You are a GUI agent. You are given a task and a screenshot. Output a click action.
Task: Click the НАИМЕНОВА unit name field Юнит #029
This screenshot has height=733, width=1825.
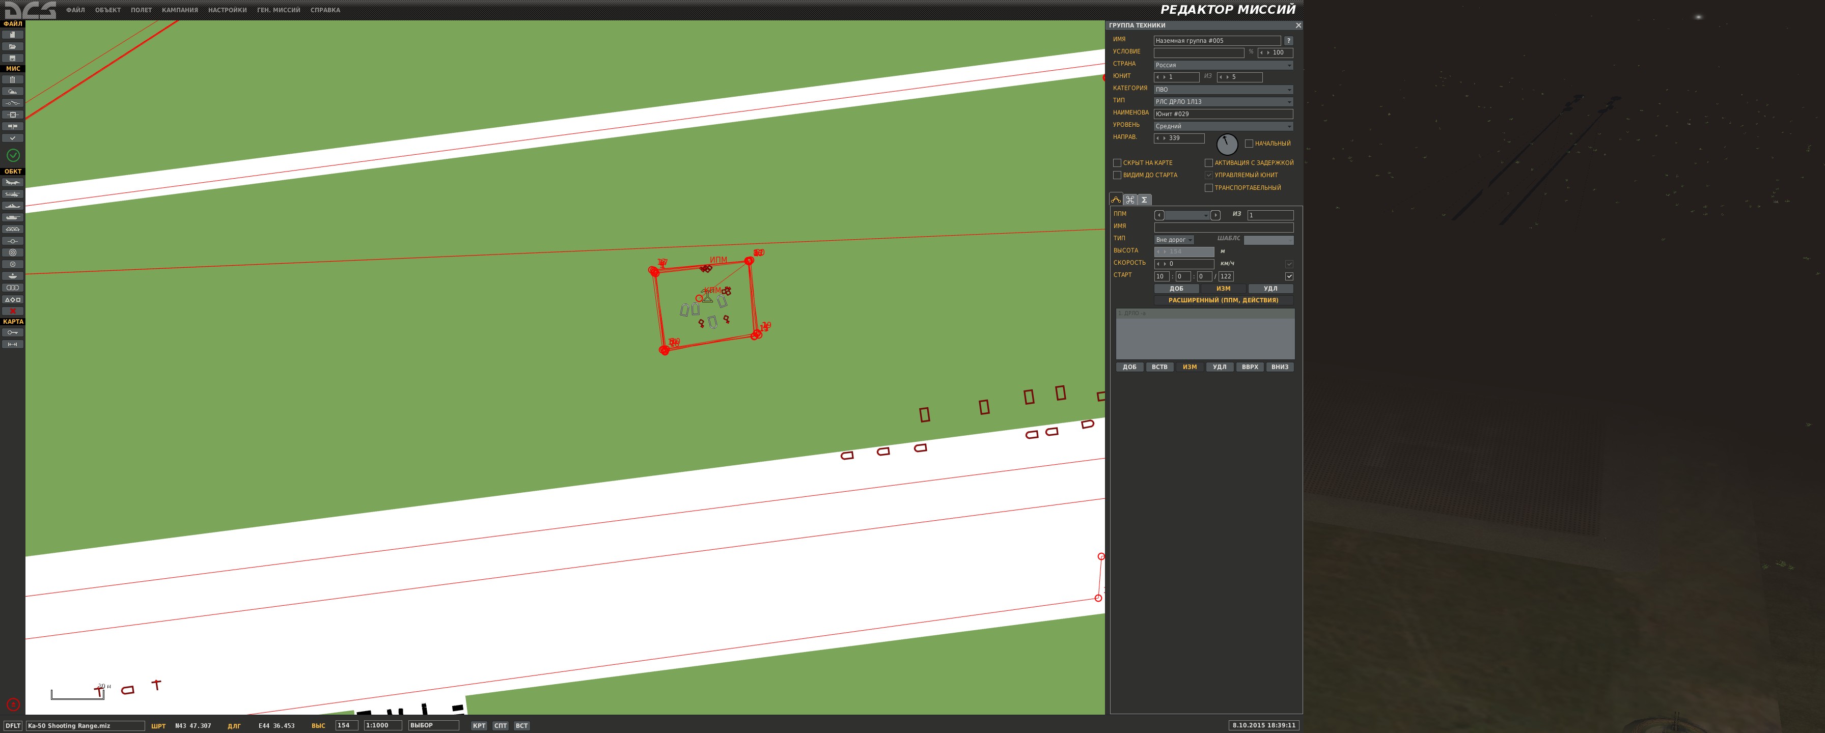tap(1224, 114)
